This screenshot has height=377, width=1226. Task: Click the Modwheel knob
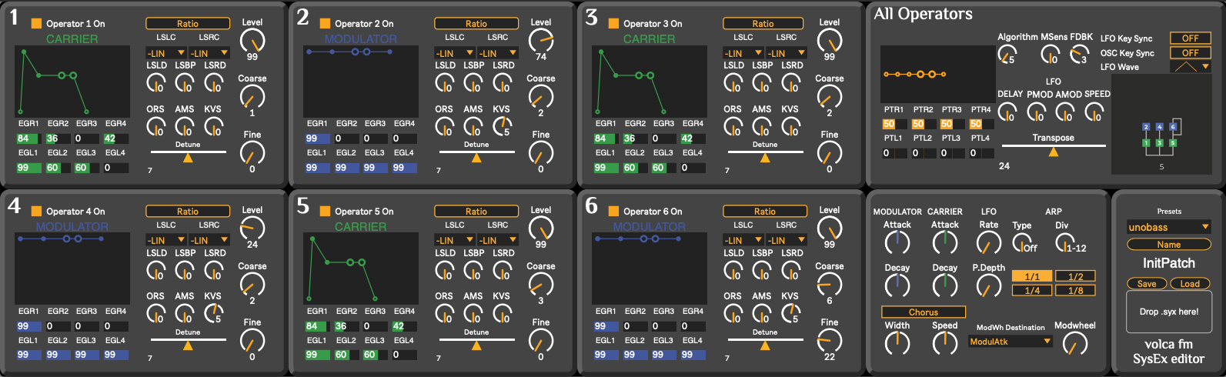point(1074,343)
